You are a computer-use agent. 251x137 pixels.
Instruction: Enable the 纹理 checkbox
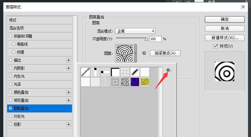pyautogui.click(x=14, y=52)
